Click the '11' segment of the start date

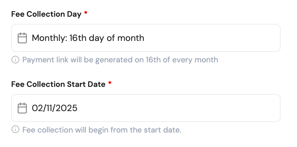tap(48, 108)
